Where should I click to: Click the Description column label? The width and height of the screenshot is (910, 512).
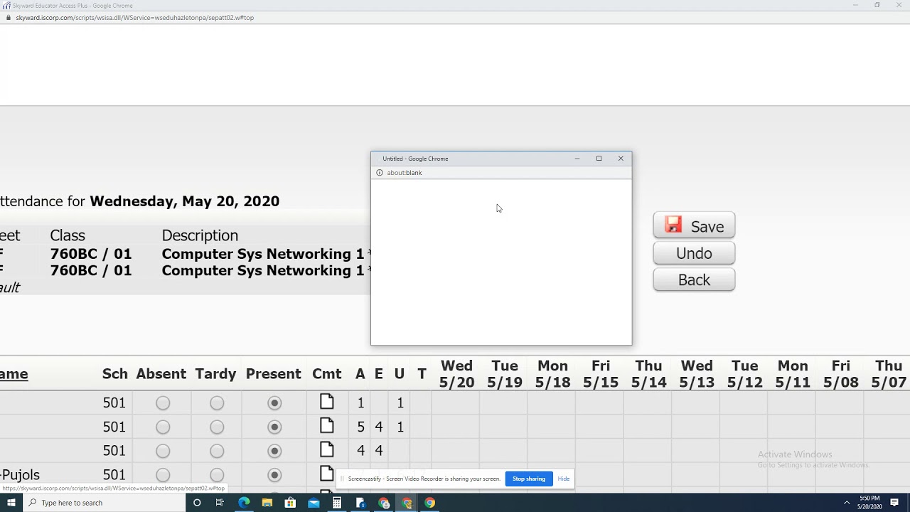[200, 235]
